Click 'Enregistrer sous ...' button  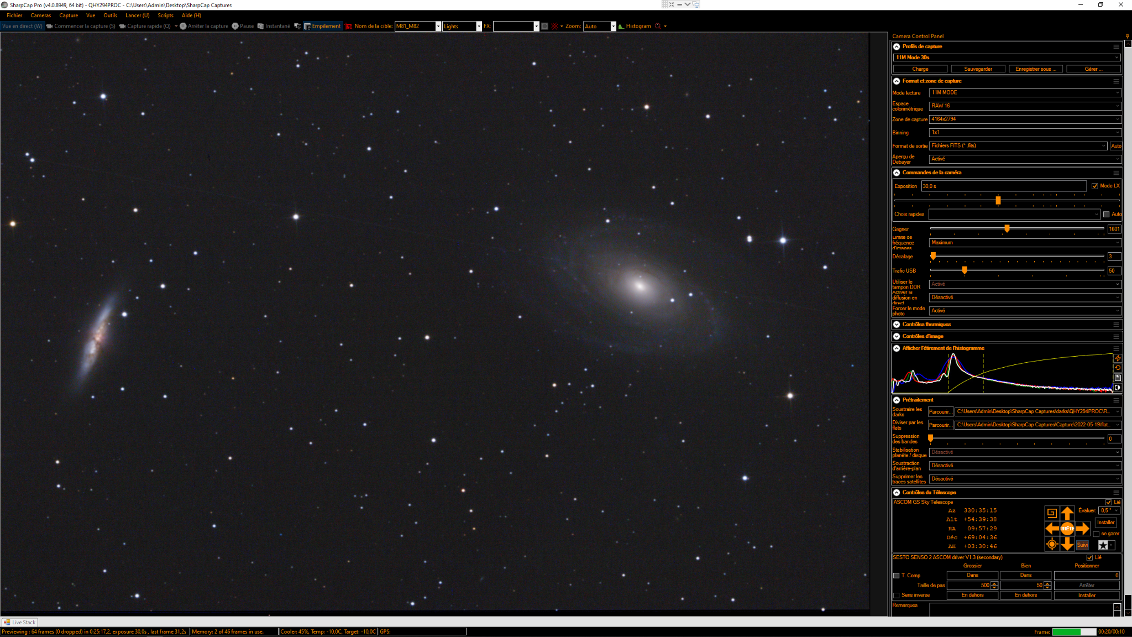[1035, 69]
